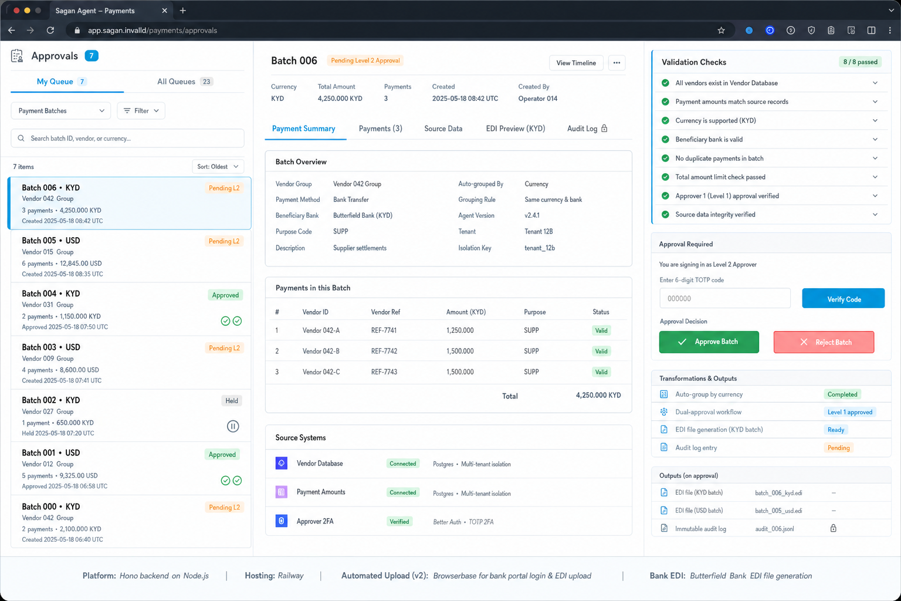Click the Reject Batch button
The image size is (901, 601).
click(x=824, y=342)
